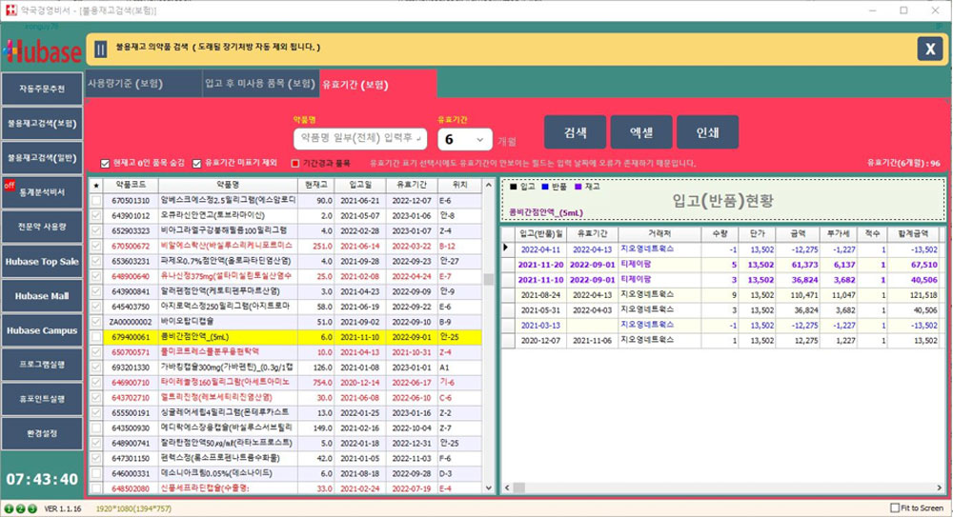This screenshot has height=517, width=953.
Task: Toggle row checkbox for 693201330
Action: (96, 368)
